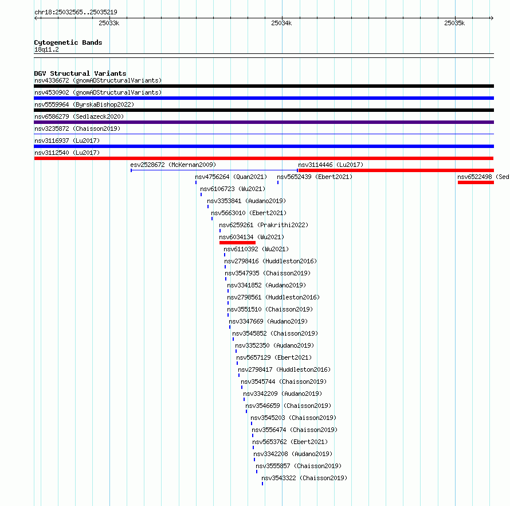Click the 25035k ruler tick label
Screen dimensions: 510x506
click(454, 23)
